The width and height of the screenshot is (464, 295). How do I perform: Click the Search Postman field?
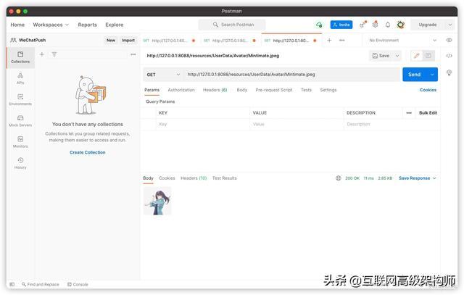232,25
